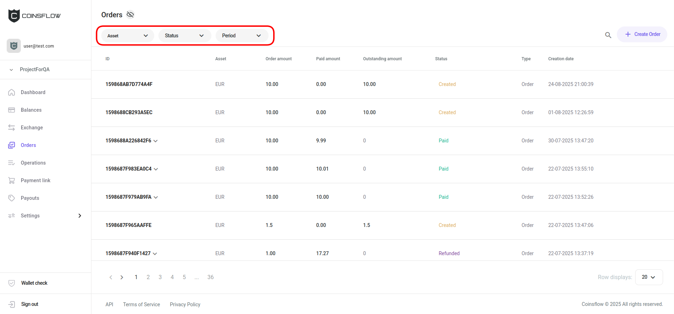Viewport: 674px width, 314px height.
Task: Click the Exchange arrows icon
Action: 12,128
